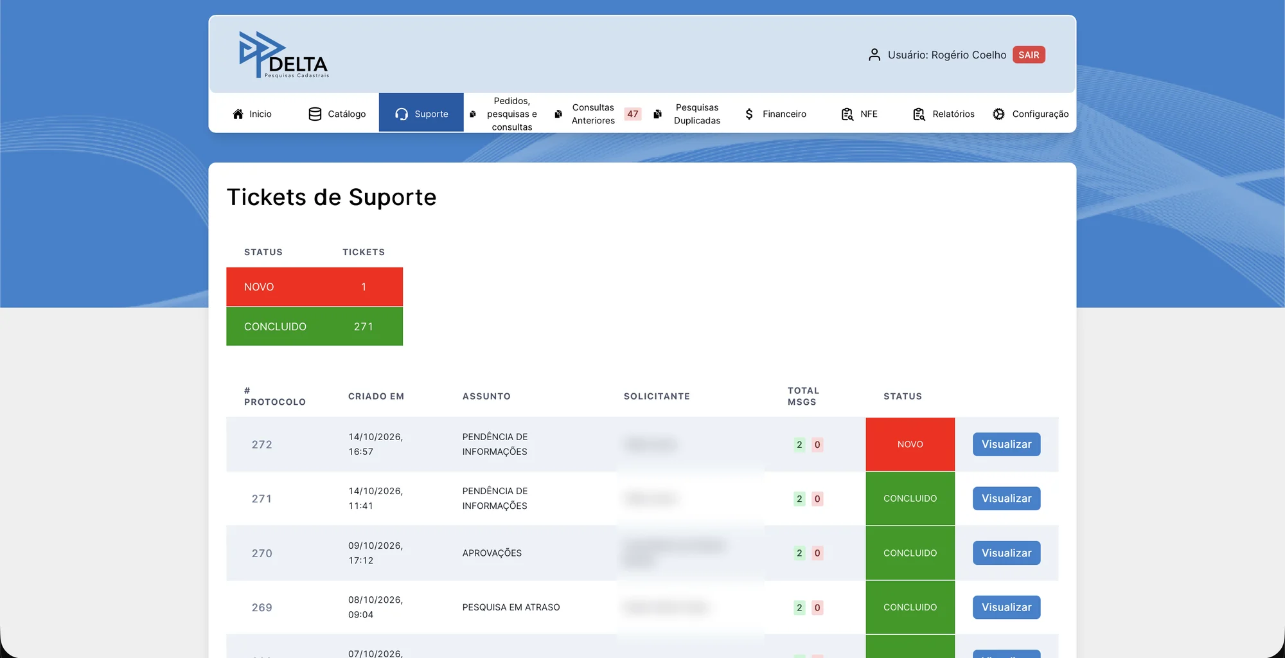Click the gear icon beside Configuração
The image size is (1285, 658).
pyautogui.click(x=998, y=114)
